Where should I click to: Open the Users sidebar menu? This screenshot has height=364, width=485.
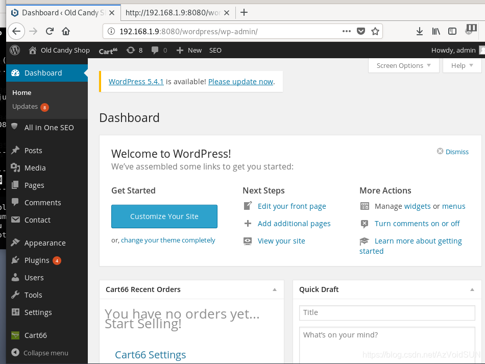[46, 278]
